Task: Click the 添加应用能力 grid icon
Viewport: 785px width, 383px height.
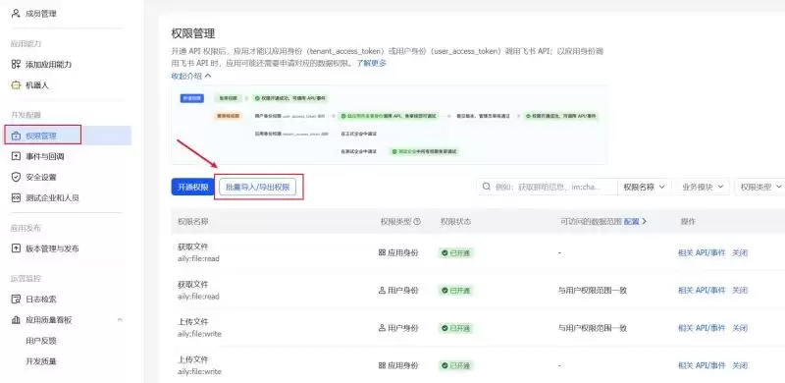Action: (x=16, y=64)
